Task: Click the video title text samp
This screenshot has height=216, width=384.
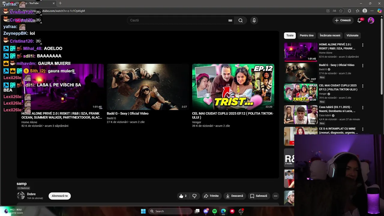Action: tap(22, 184)
